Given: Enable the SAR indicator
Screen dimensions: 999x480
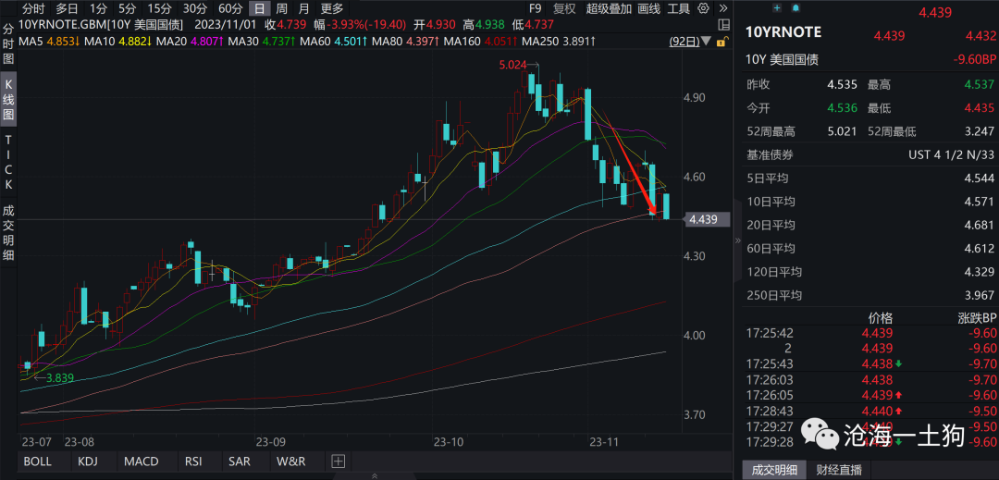Looking at the screenshot, I should pos(239,461).
